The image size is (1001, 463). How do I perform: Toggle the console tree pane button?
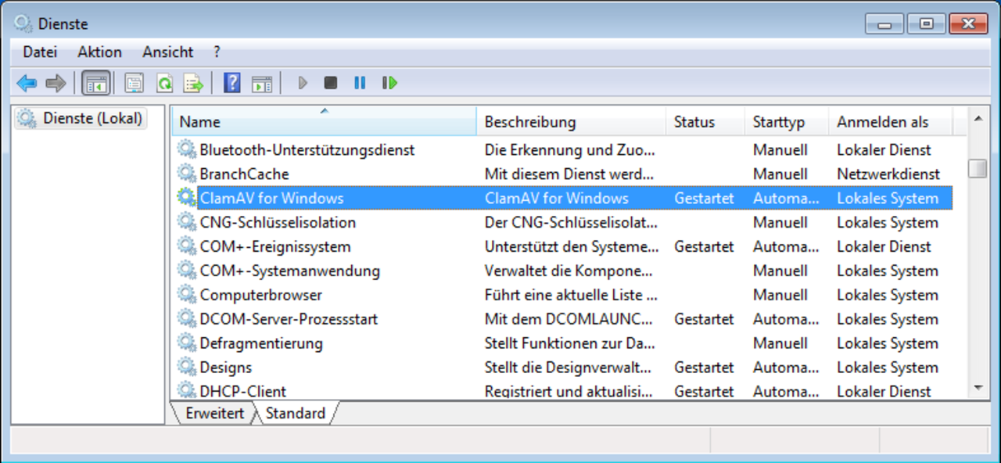[96, 83]
